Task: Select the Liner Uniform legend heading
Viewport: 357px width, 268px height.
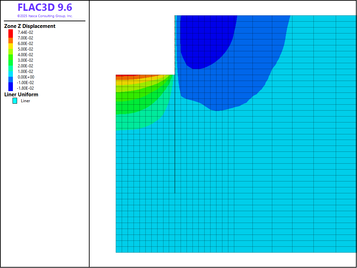Action: [21, 95]
